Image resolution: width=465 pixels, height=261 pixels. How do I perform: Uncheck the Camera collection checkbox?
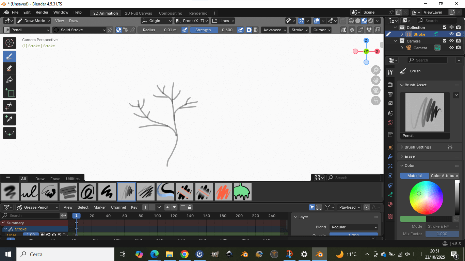pyautogui.click(x=444, y=41)
